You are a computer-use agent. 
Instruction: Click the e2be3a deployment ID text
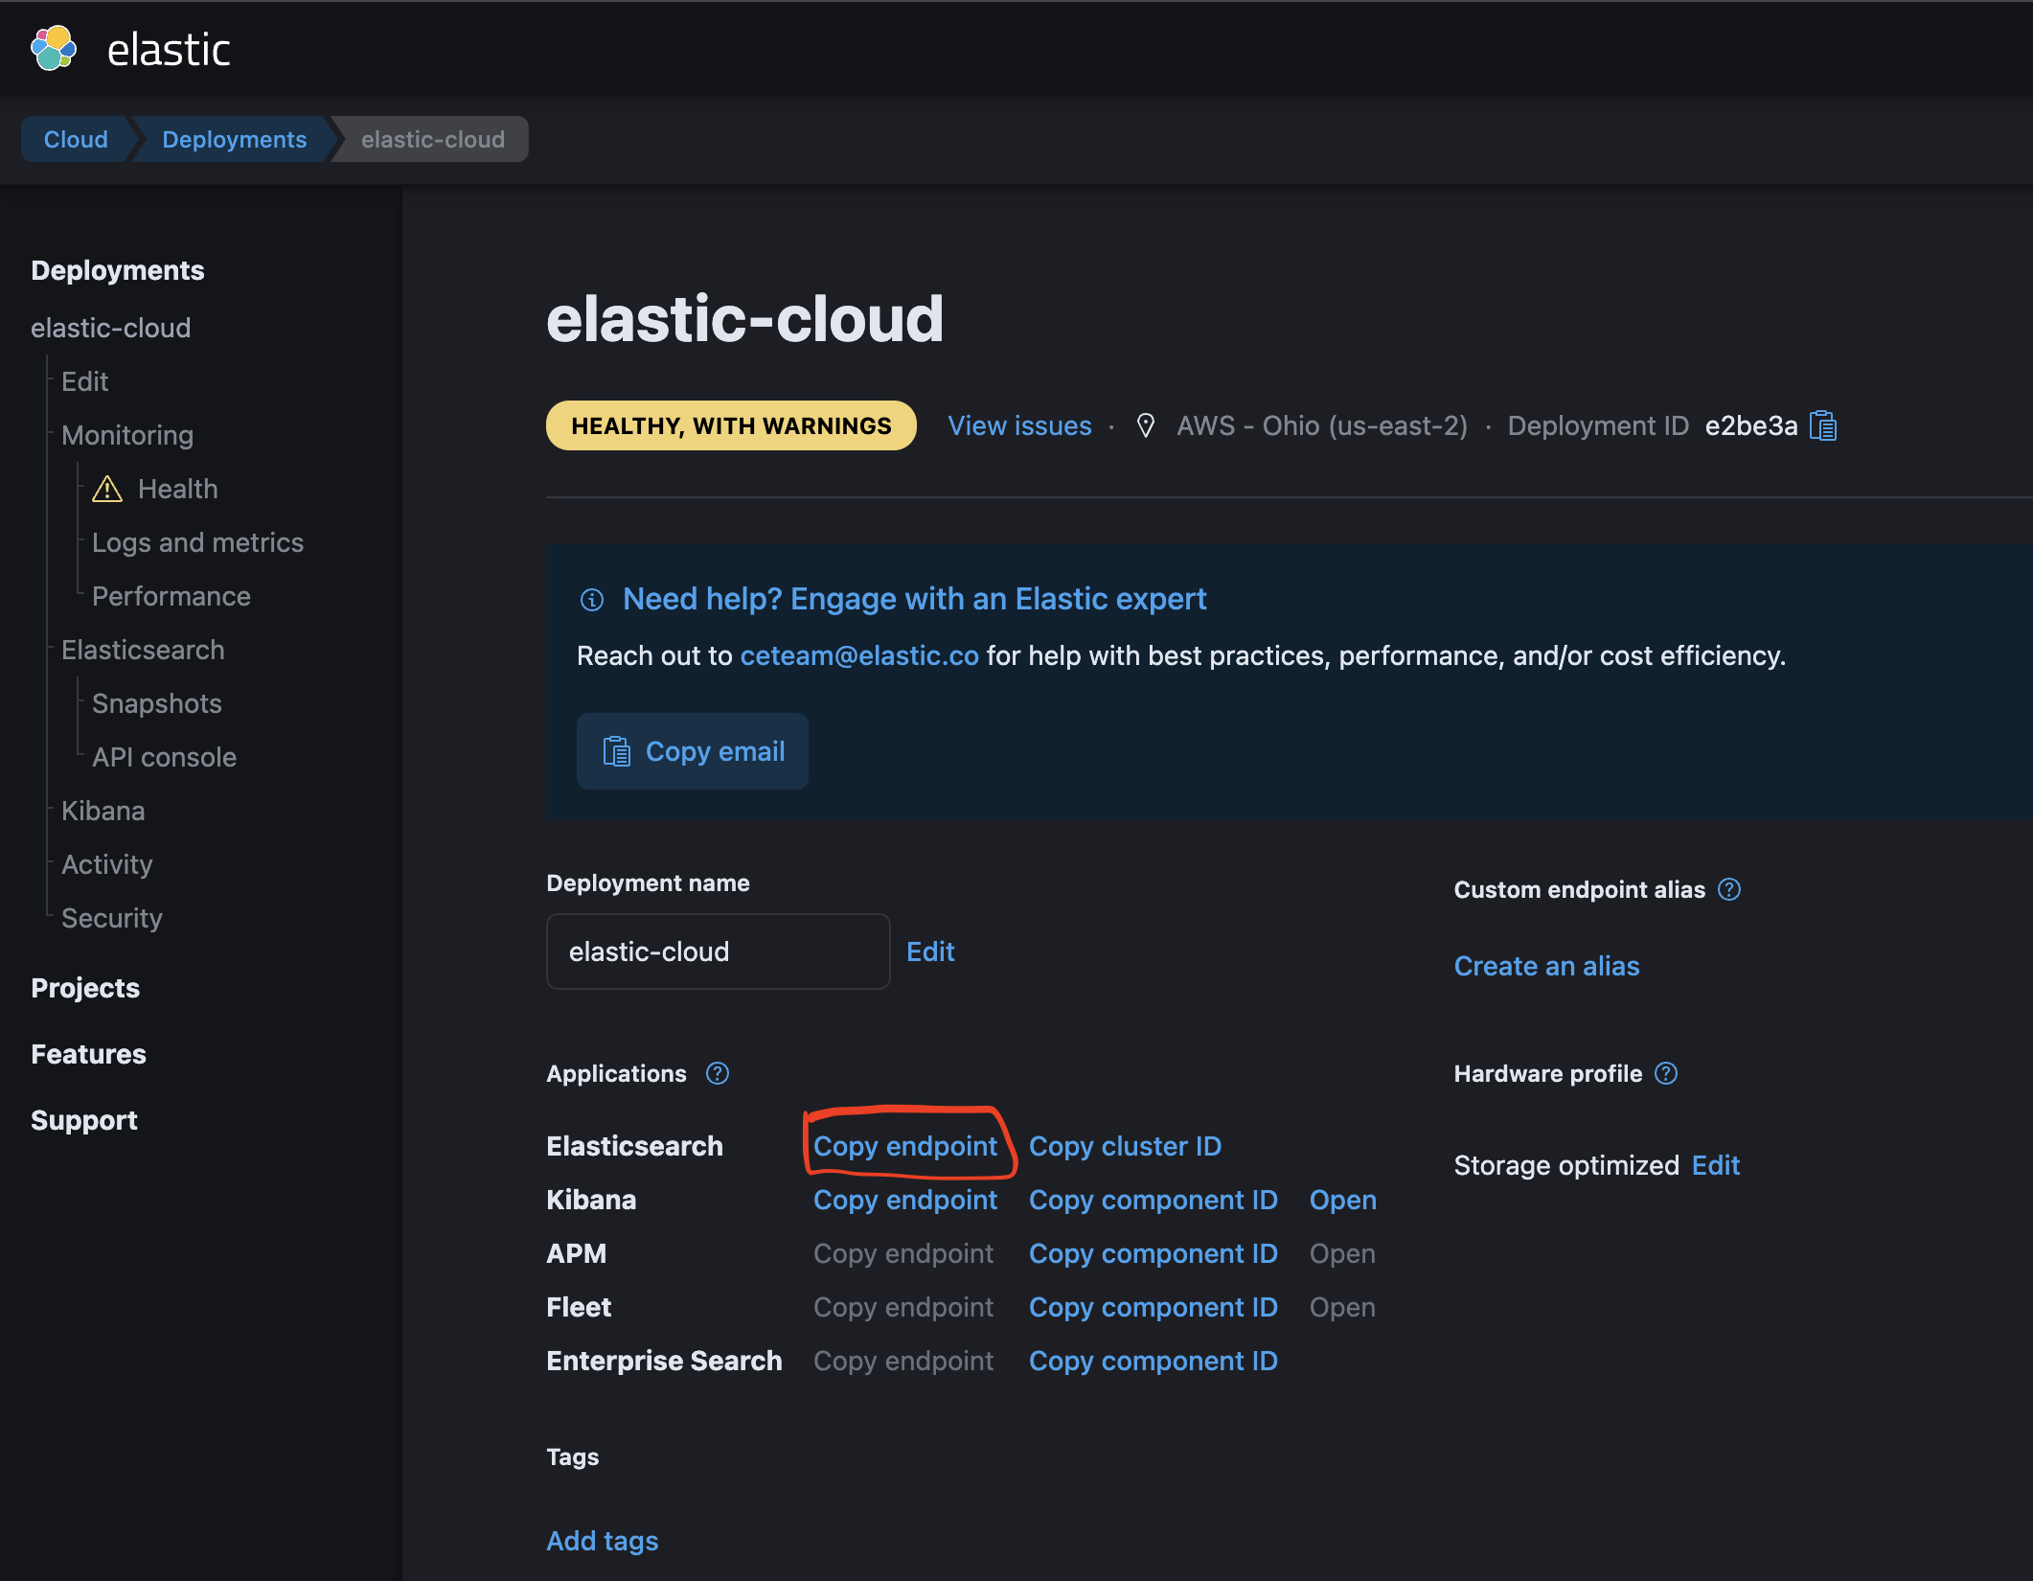tap(1751, 425)
